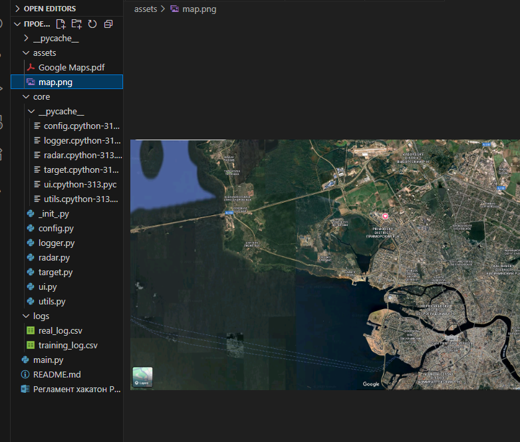Click the New Folder icon in explorer header
520x442 pixels.
coord(76,24)
